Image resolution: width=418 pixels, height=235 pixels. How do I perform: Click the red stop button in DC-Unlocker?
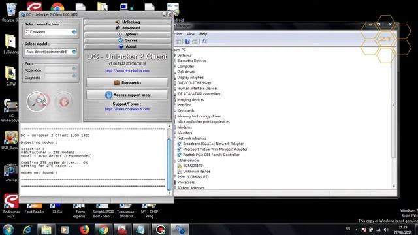click(64, 102)
